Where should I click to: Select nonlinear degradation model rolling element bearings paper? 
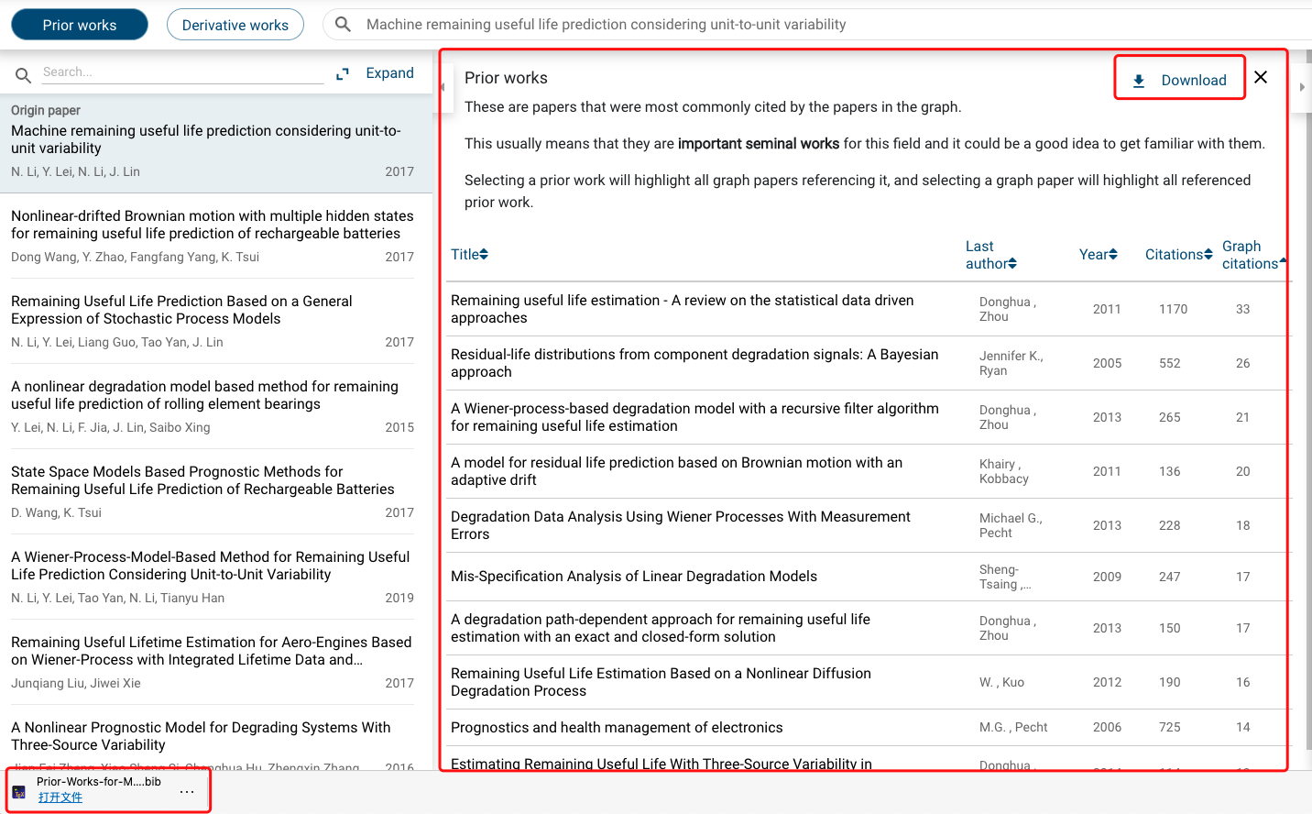[x=213, y=407]
